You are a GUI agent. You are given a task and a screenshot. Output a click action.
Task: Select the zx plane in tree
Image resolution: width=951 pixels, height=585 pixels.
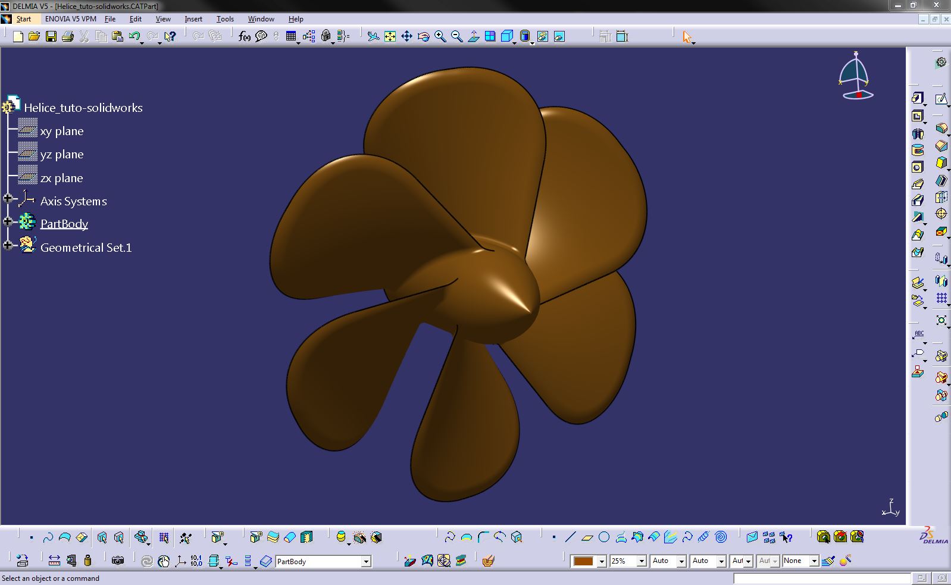click(62, 178)
